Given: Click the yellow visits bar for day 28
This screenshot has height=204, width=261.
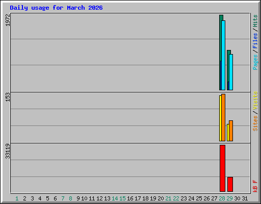Looking at the screenshot, I should [220, 118].
